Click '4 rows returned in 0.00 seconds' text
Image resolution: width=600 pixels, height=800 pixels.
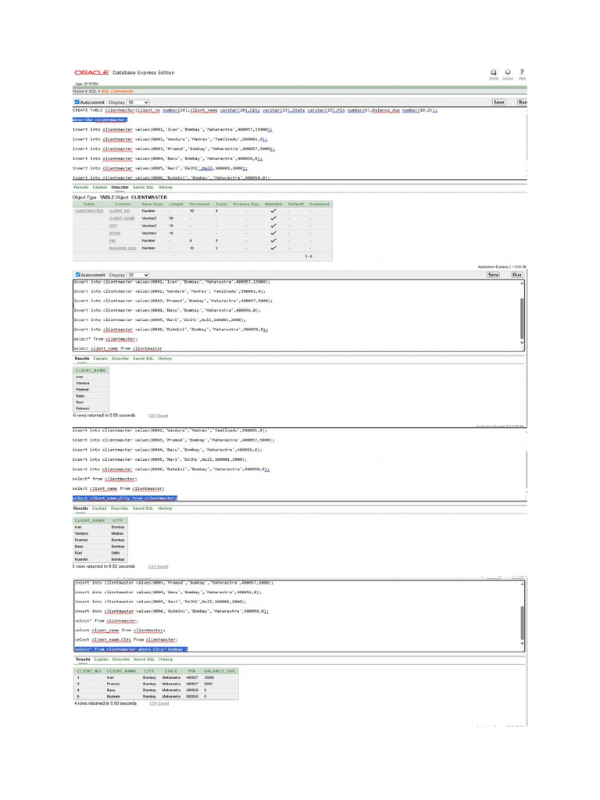point(105,704)
